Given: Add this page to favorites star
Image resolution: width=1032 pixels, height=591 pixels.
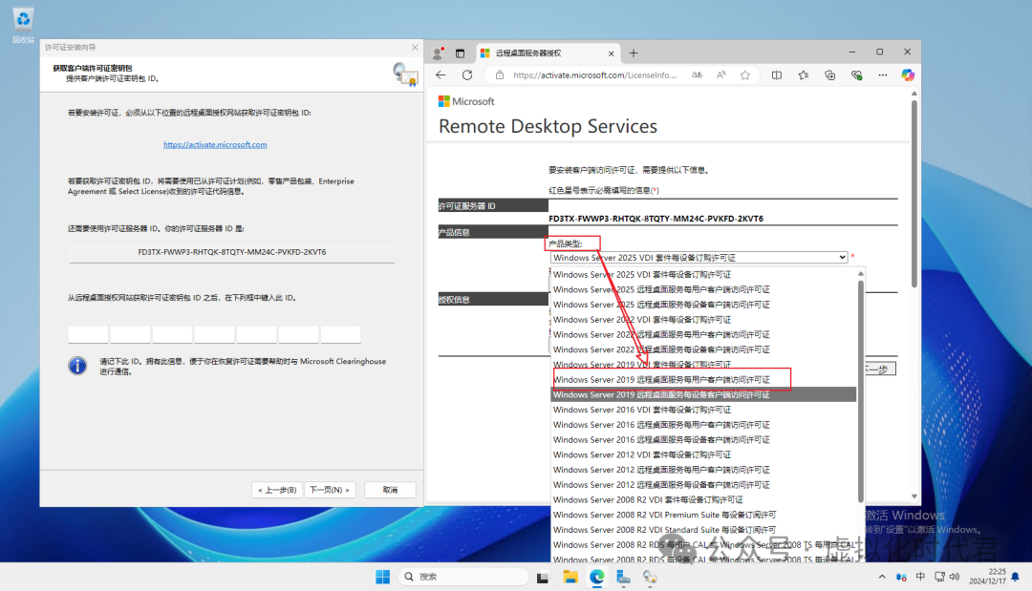Looking at the screenshot, I should point(744,74).
